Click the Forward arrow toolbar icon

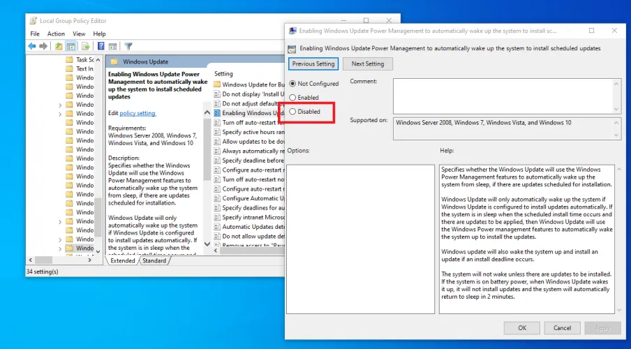43,46
